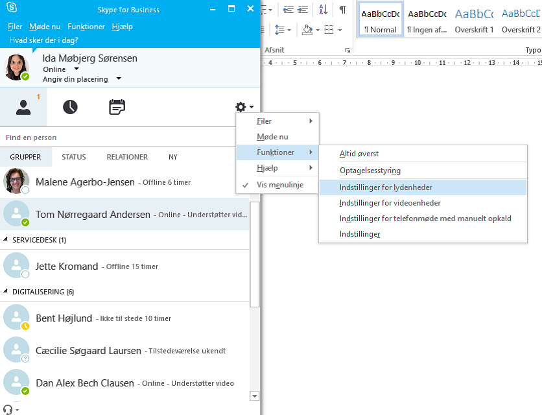This screenshot has width=542, height=415.
Task: Choose Indstillinger for lydenheder
Action: 423,187
